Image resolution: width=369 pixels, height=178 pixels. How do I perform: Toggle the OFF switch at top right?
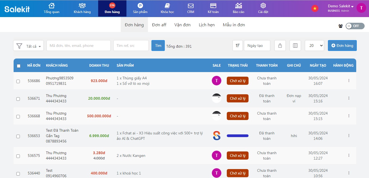(355, 26)
